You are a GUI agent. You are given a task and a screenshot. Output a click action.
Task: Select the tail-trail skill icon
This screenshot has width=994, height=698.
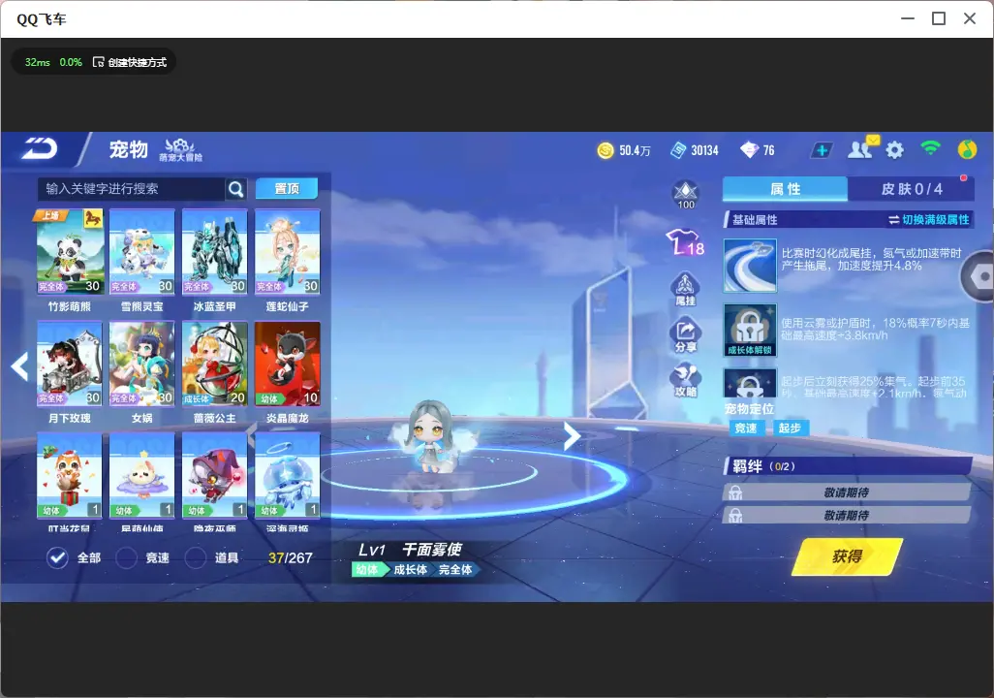750,266
